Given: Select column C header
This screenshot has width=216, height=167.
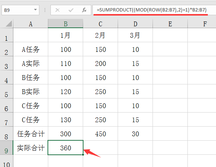Looking at the screenshot, I should pos(101,24).
